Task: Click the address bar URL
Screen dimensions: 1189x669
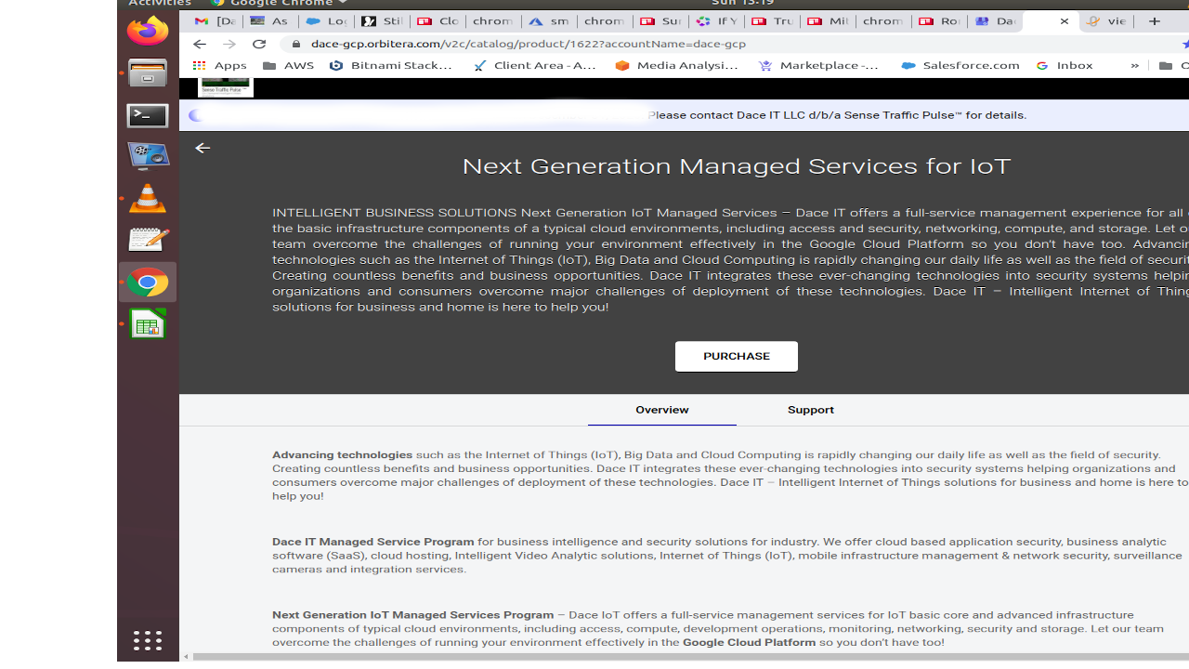Action: pyautogui.click(x=529, y=44)
